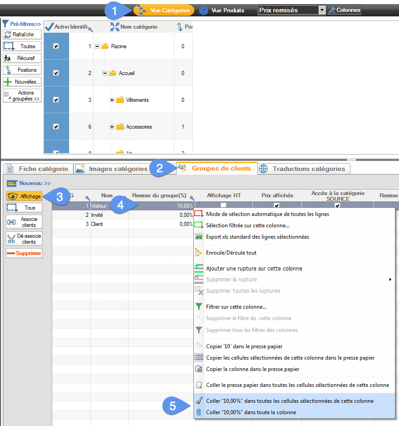Click the green plus Nouvelles button
The width and height of the screenshot is (399, 426).
[22, 82]
